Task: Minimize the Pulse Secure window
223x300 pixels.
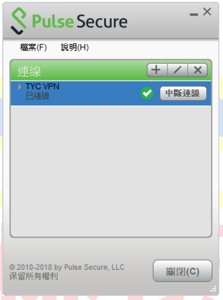Action: tap(194, 14)
